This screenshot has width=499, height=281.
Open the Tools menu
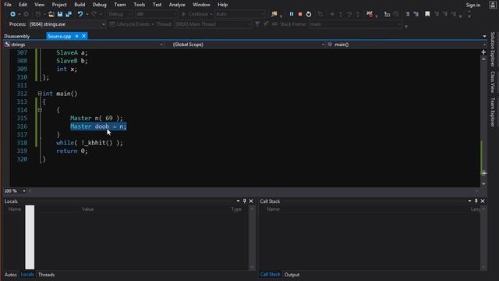[x=139, y=5]
